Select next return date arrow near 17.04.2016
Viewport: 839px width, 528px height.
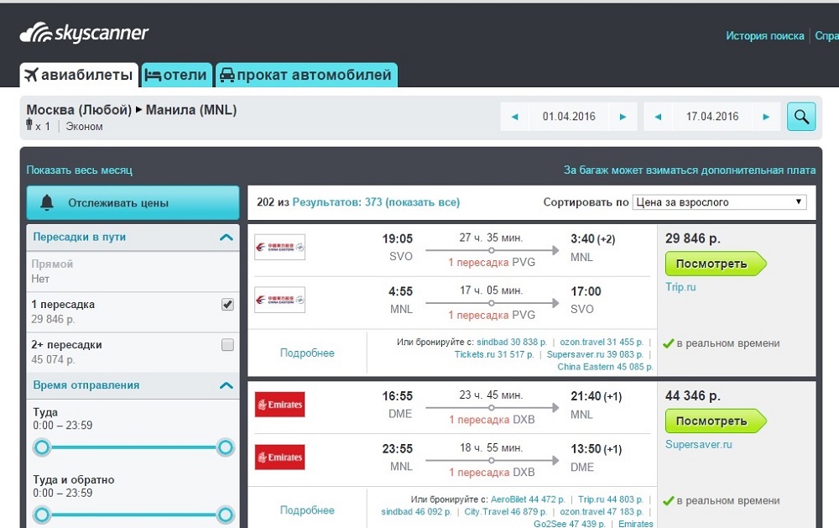tap(766, 117)
